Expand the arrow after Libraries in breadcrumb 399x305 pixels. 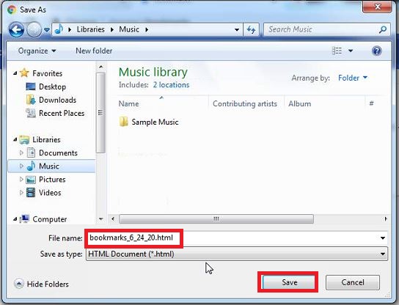112,30
